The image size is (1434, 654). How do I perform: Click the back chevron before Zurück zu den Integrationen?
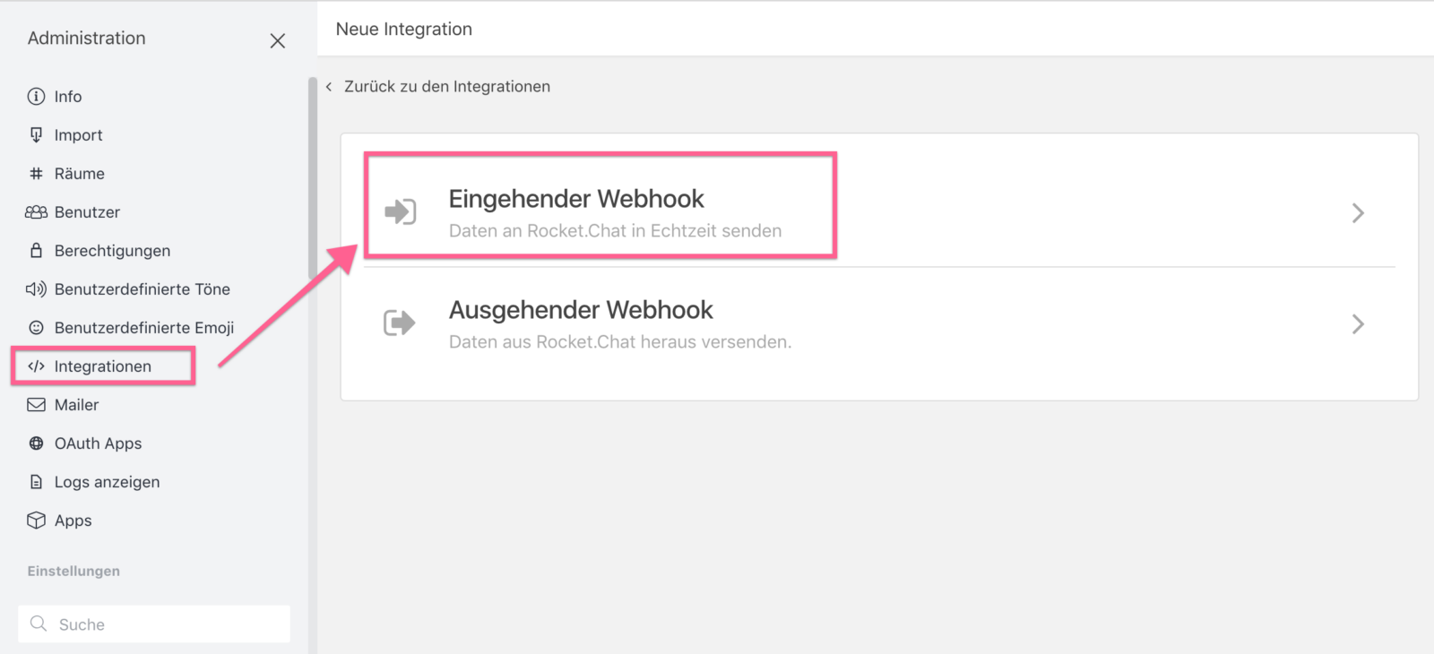pyautogui.click(x=329, y=86)
